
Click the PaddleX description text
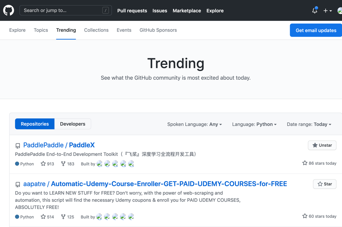point(106,154)
